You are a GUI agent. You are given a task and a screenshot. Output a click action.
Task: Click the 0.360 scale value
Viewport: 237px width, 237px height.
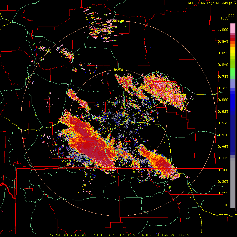[x=223, y=170]
